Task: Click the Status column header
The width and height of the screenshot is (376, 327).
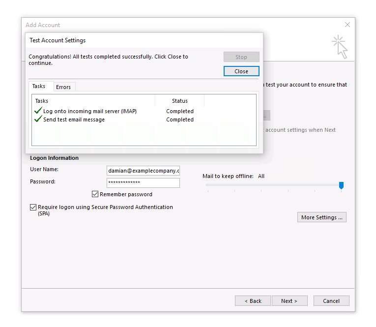Action: tap(179, 101)
